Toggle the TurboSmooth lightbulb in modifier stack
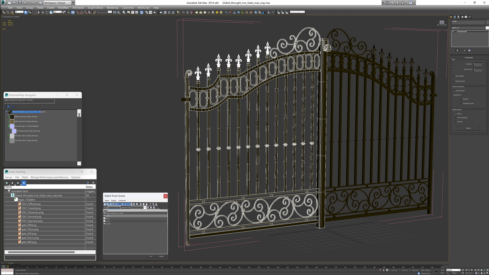This screenshot has height=275, width=489. point(453,32)
